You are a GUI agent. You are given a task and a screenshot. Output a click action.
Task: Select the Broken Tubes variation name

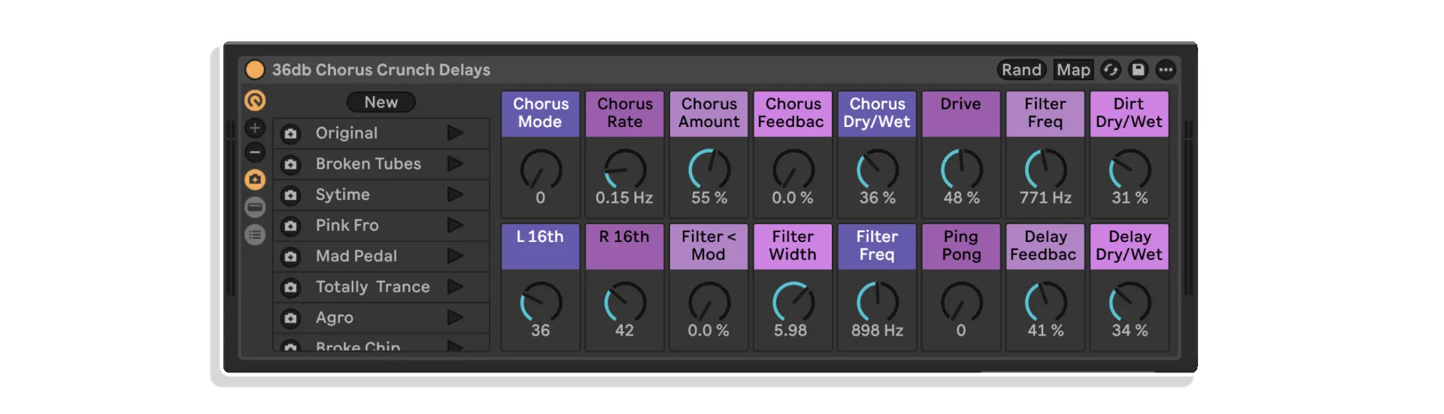(x=369, y=164)
